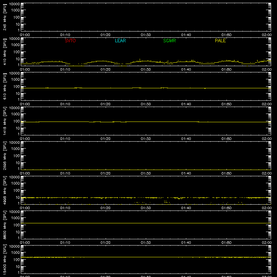Click the 1000 tick of 410 MHz panel
This screenshot has height=277, width=277.
[16, 45]
